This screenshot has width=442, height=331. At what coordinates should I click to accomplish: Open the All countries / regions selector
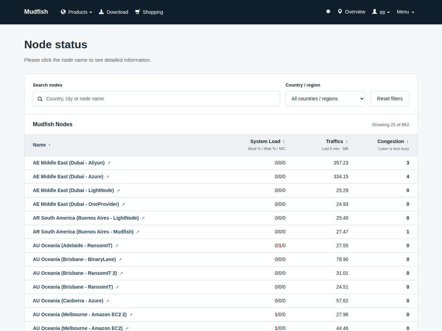pyautogui.click(x=325, y=99)
